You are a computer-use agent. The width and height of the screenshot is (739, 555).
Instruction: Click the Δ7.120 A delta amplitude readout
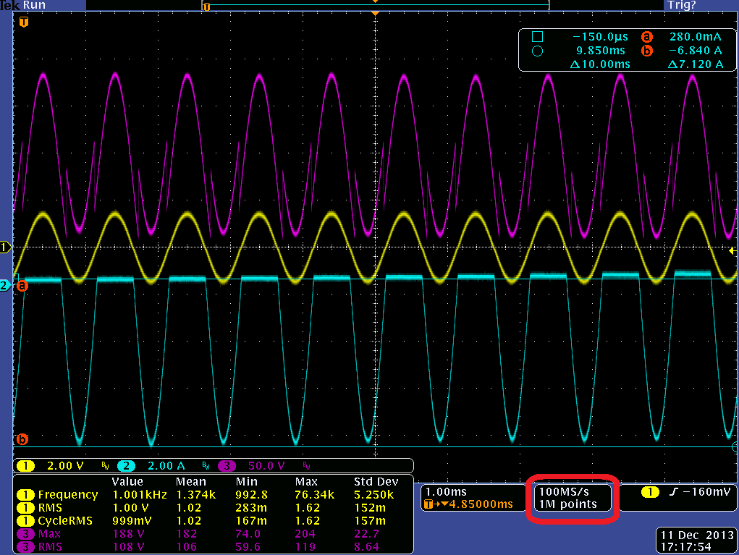point(696,64)
